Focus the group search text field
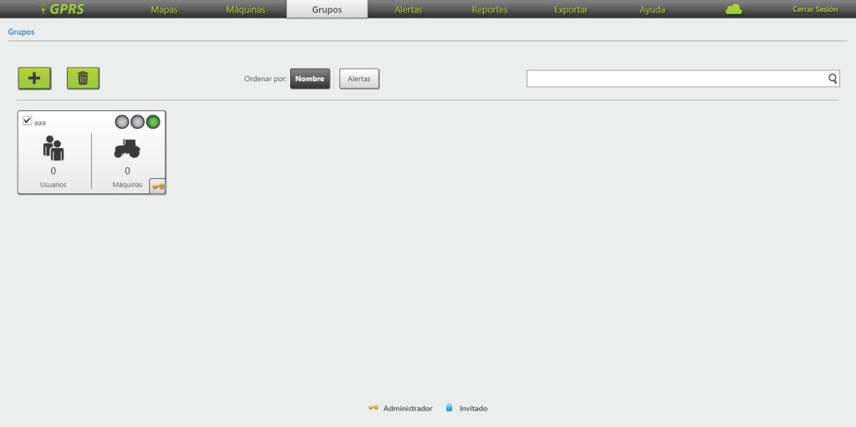Viewport: 856px width, 427px height. [x=675, y=79]
